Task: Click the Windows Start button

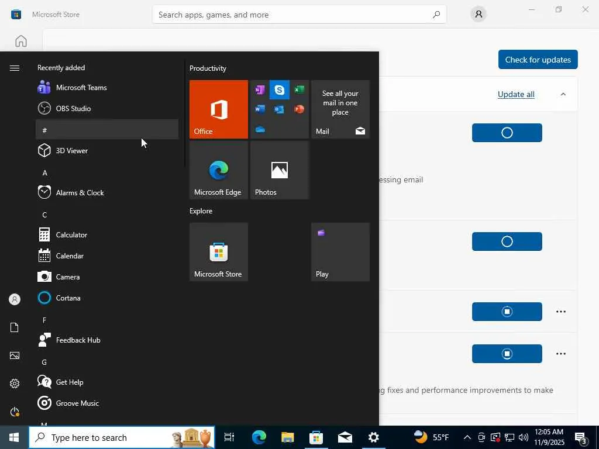Action: coord(14,437)
